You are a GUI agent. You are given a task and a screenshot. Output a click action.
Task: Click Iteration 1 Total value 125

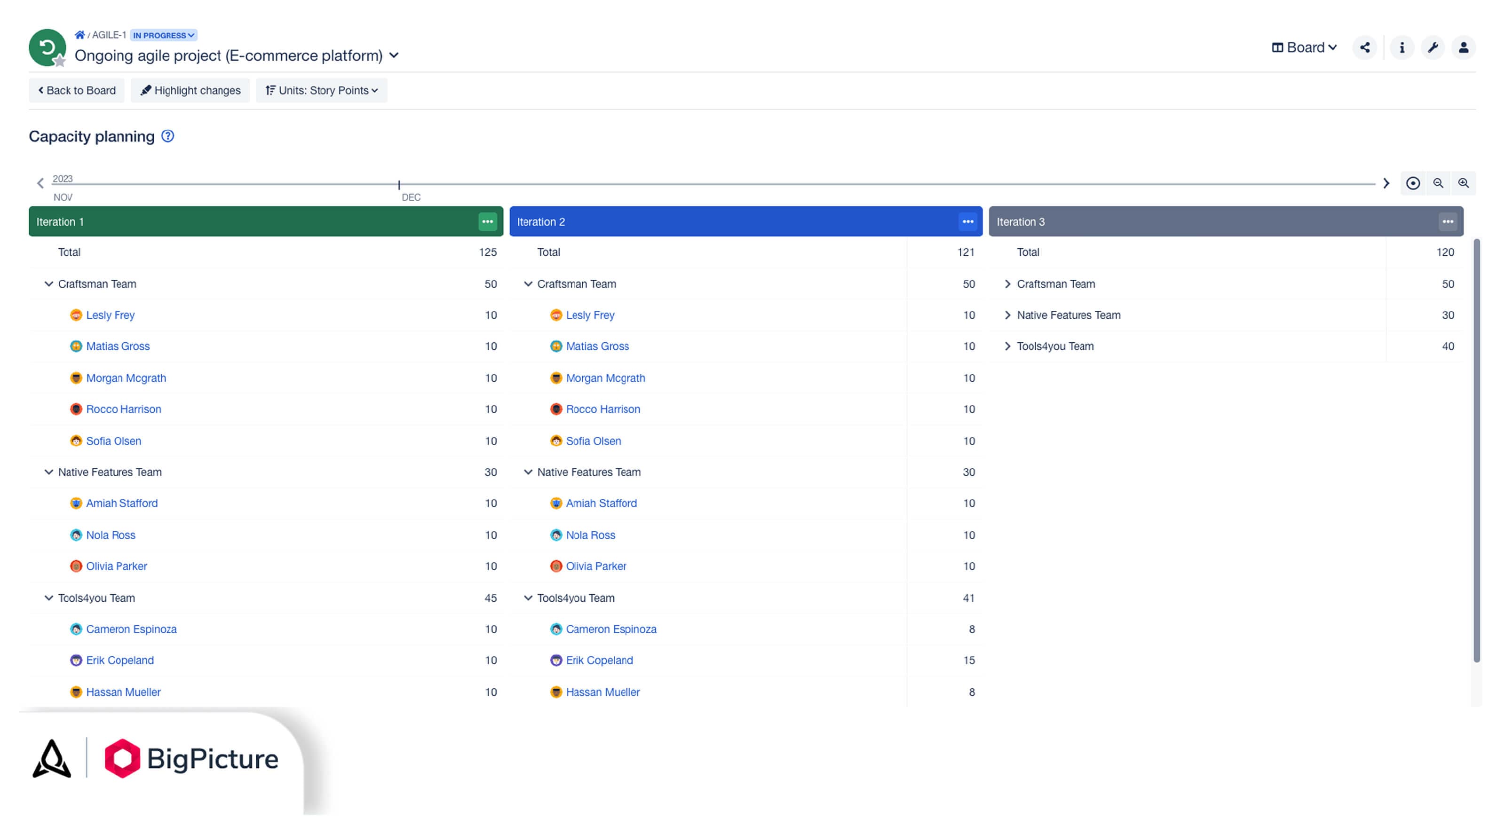click(488, 252)
